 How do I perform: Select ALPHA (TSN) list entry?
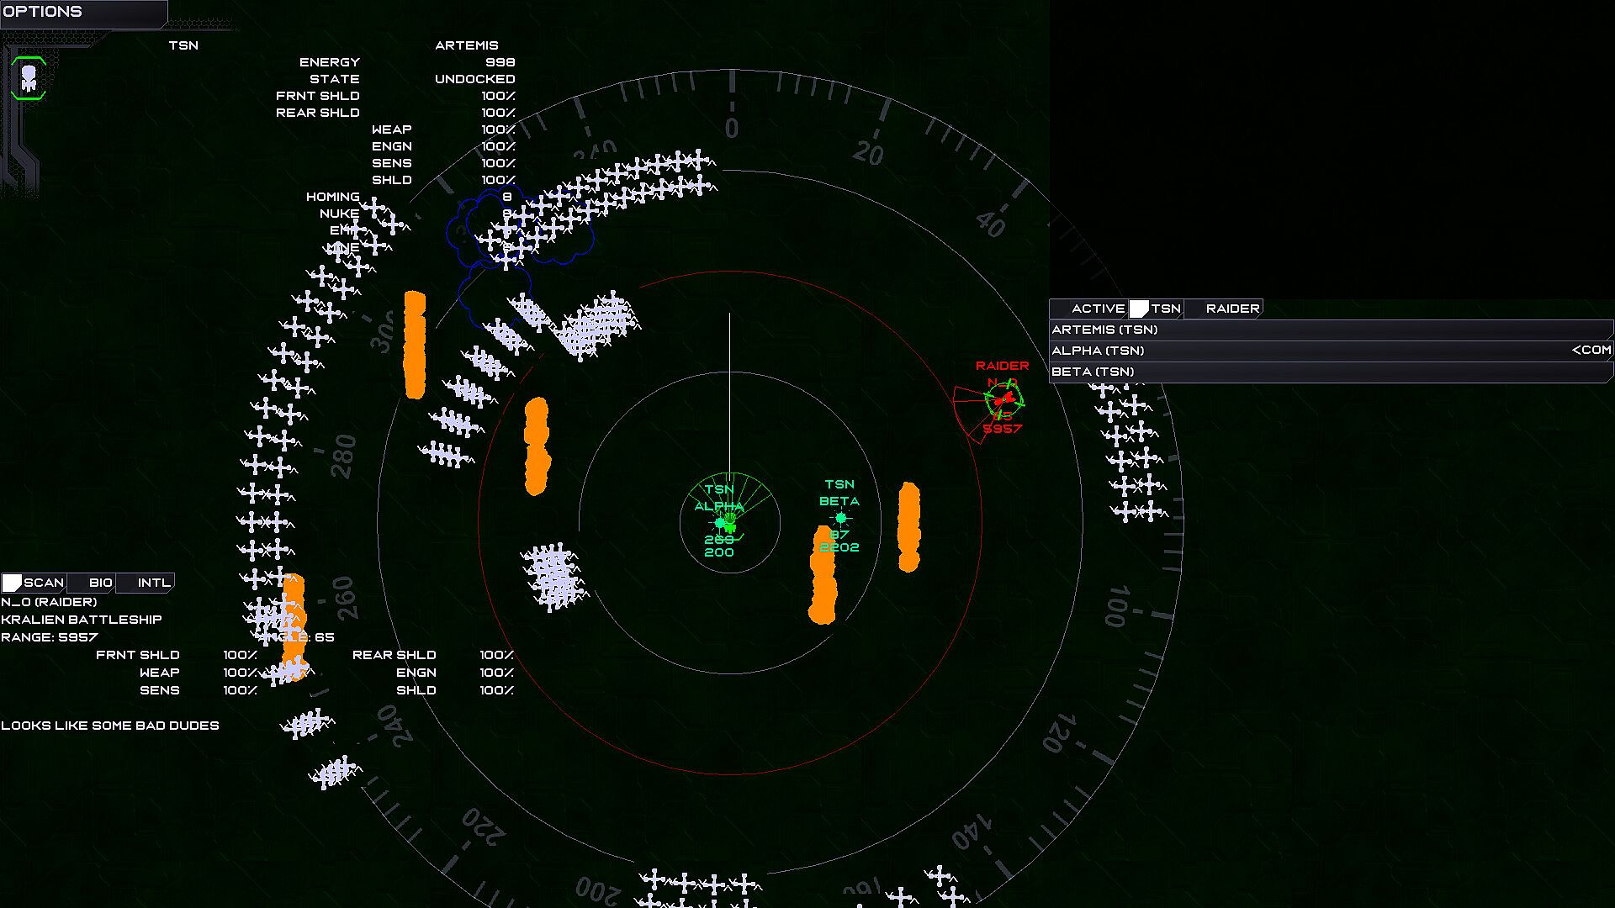[1098, 351]
